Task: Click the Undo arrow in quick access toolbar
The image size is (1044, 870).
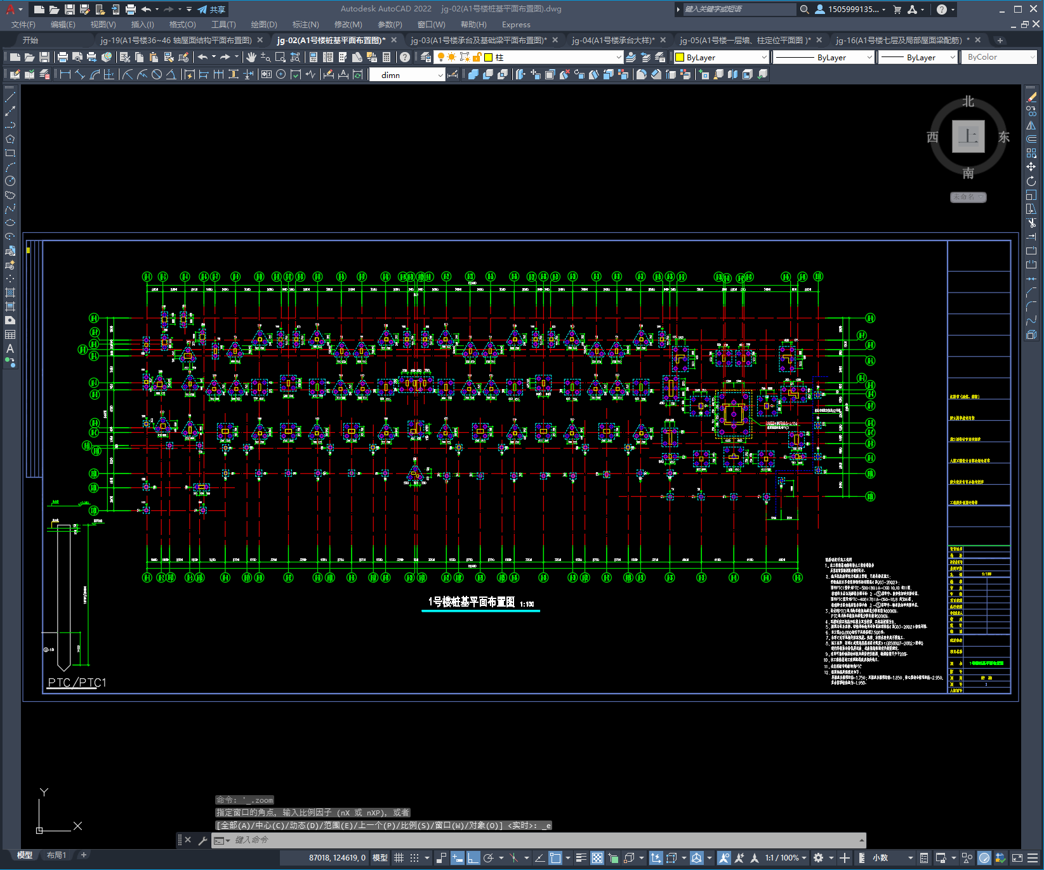Action: 147,10
